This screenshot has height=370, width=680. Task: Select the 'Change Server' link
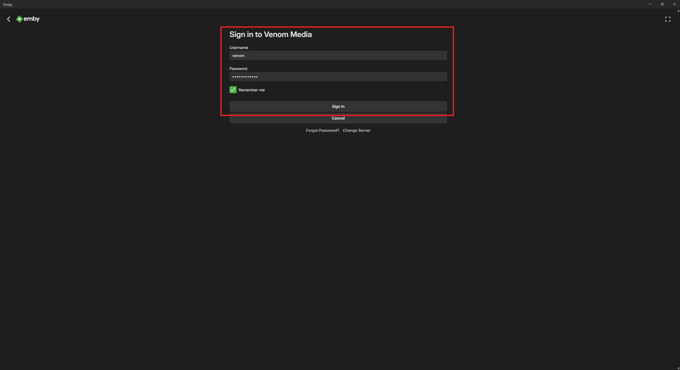point(356,130)
